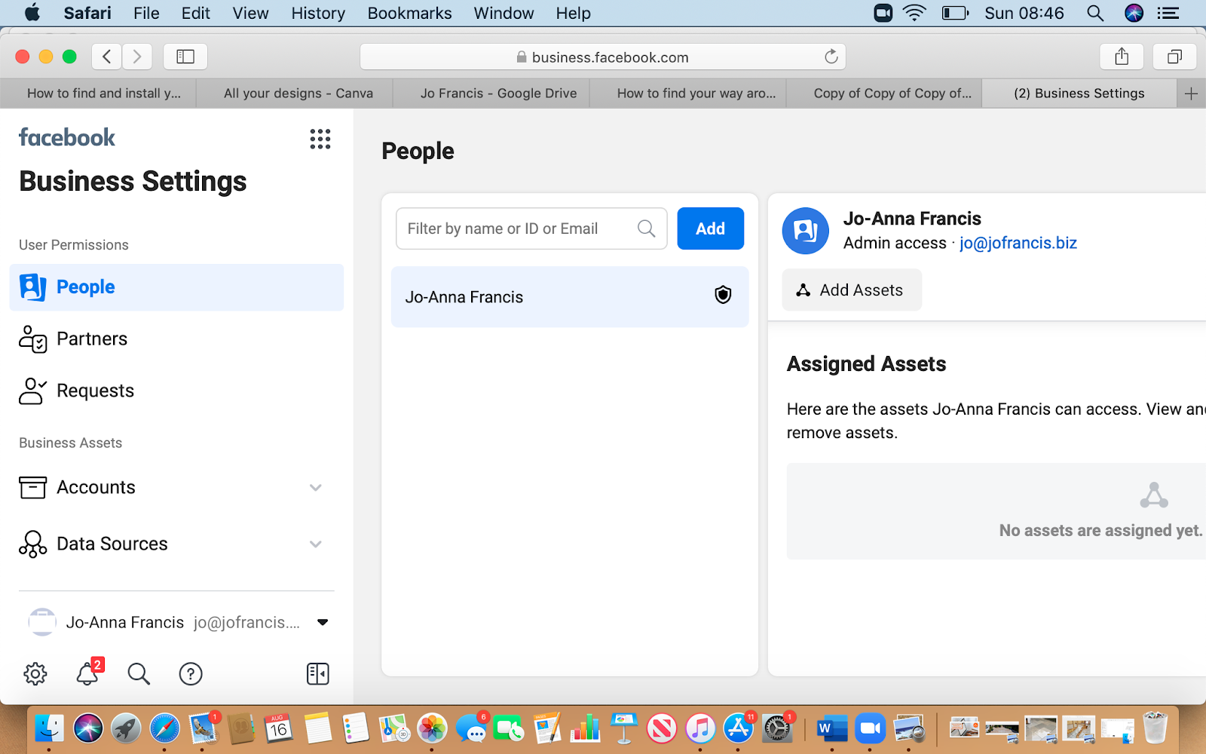Open the Bookmarks menu
1206x754 pixels.
tap(409, 13)
